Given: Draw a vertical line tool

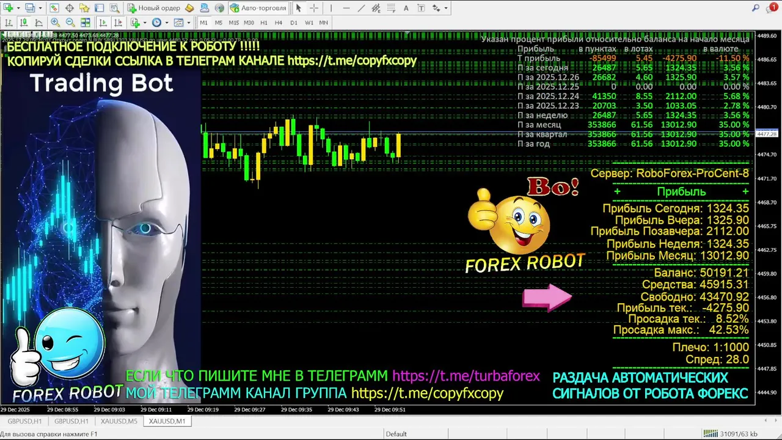Looking at the screenshot, I should [x=331, y=8].
